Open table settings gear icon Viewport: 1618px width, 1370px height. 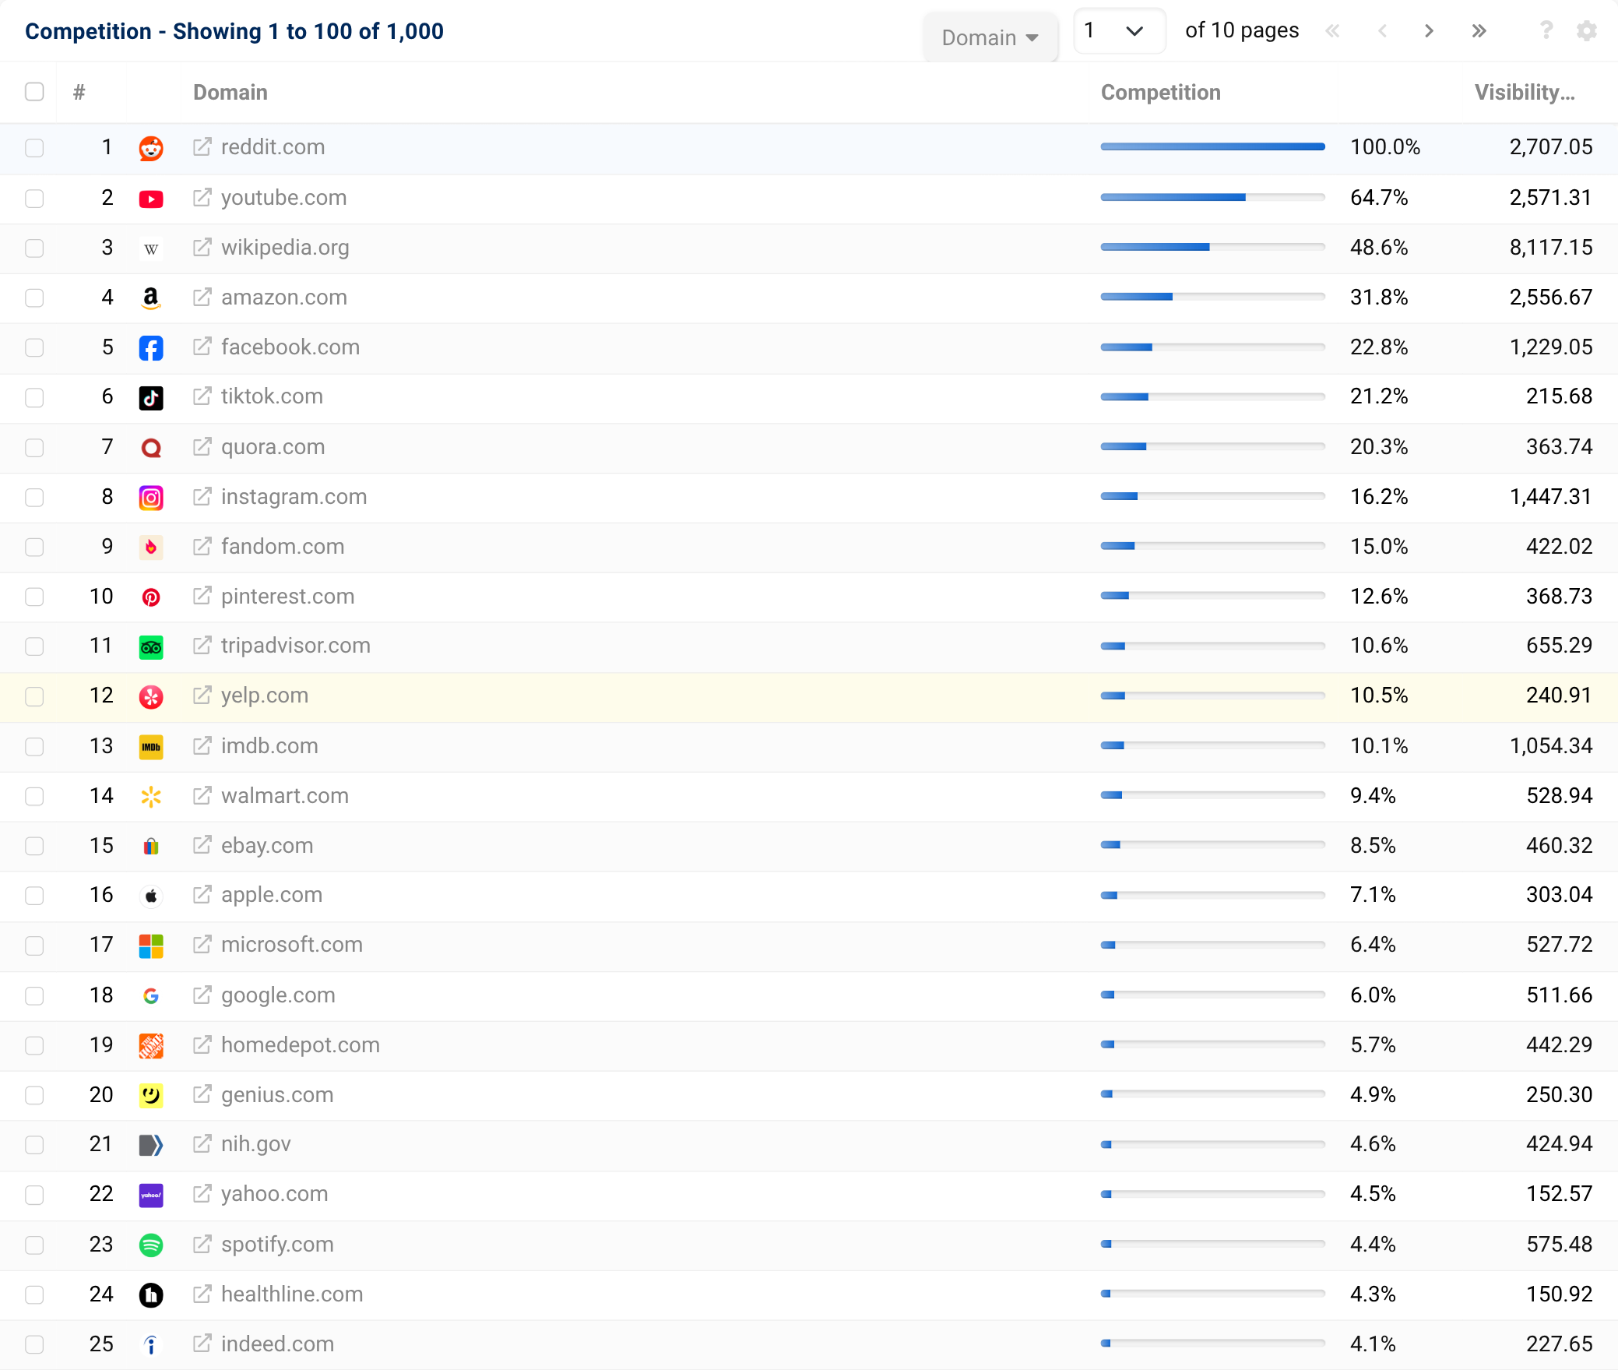pos(1587,30)
